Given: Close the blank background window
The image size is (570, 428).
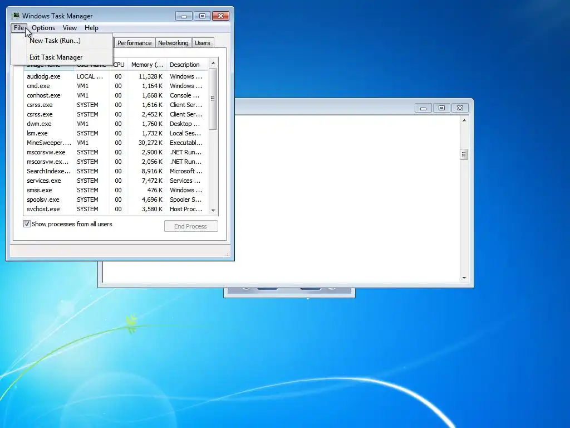Looking at the screenshot, I should pyautogui.click(x=460, y=108).
